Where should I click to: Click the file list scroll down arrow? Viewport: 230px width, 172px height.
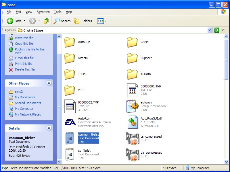pyautogui.click(x=226, y=162)
